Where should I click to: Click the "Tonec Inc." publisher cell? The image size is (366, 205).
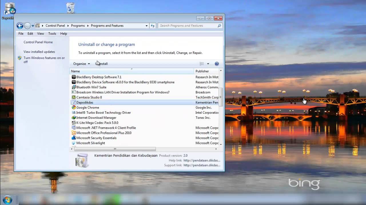pos(203,118)
